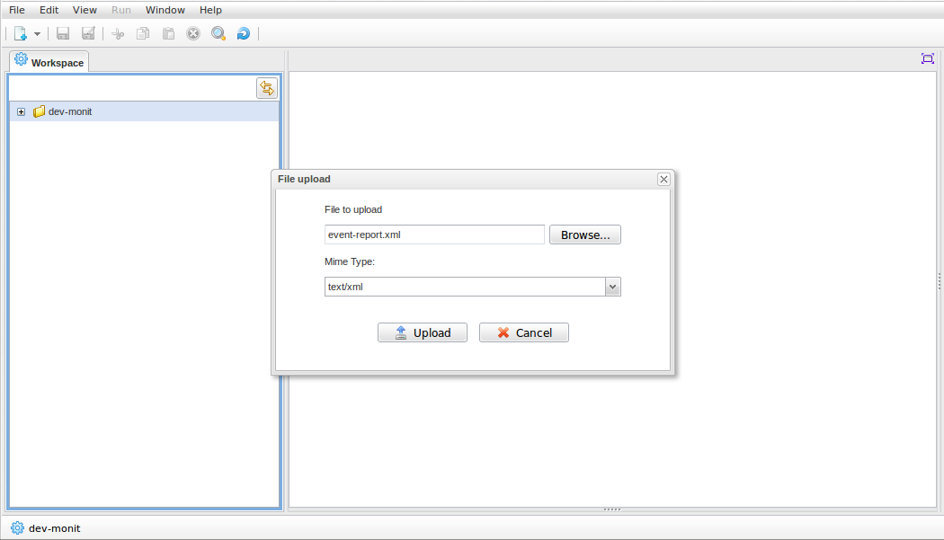Click the Mime Type text/xml field
Viewport: 944px width, 540px height.
465,287
